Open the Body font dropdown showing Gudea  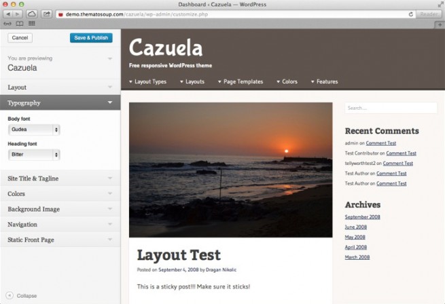click(x=34, y=130)
